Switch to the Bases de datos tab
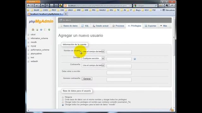This screenshot has width=202, height=113. pyautogui.click(x=69, y=26)
